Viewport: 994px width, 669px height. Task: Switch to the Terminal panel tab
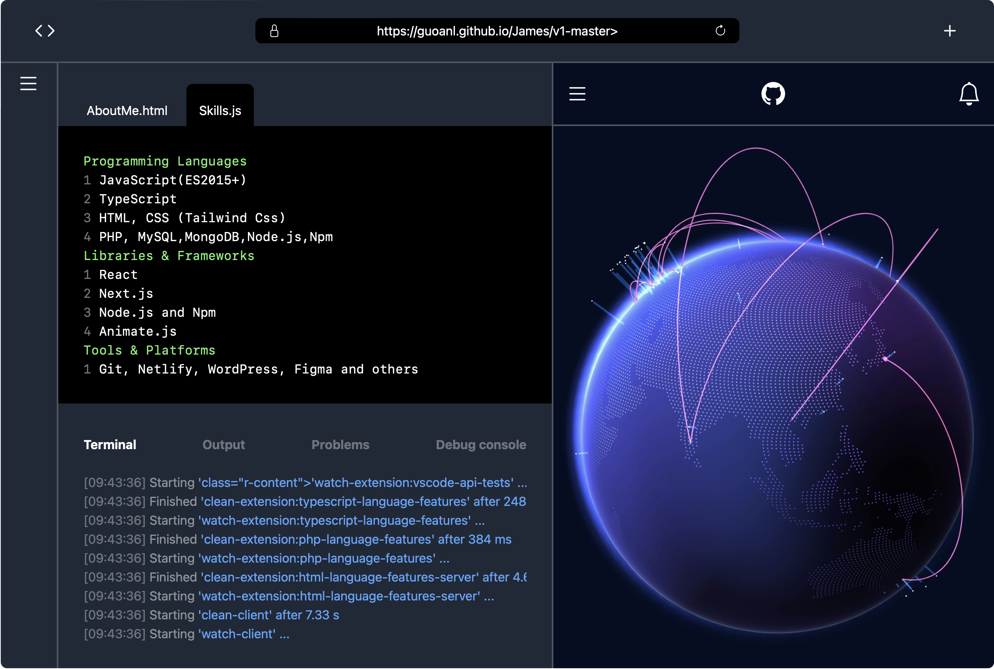pyautogui.click(x=110, y=444)
